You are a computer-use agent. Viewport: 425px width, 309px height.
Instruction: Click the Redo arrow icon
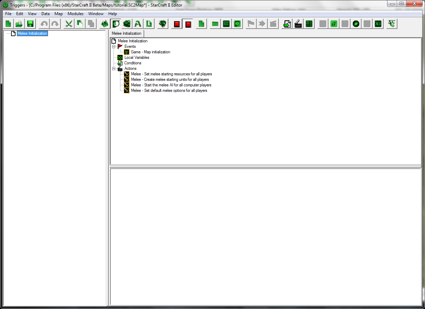point(55,24)
